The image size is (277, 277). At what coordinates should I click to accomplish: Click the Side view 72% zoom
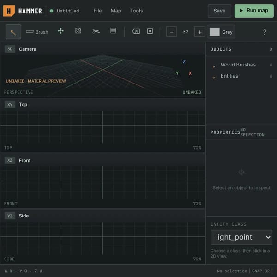[197, 259]
